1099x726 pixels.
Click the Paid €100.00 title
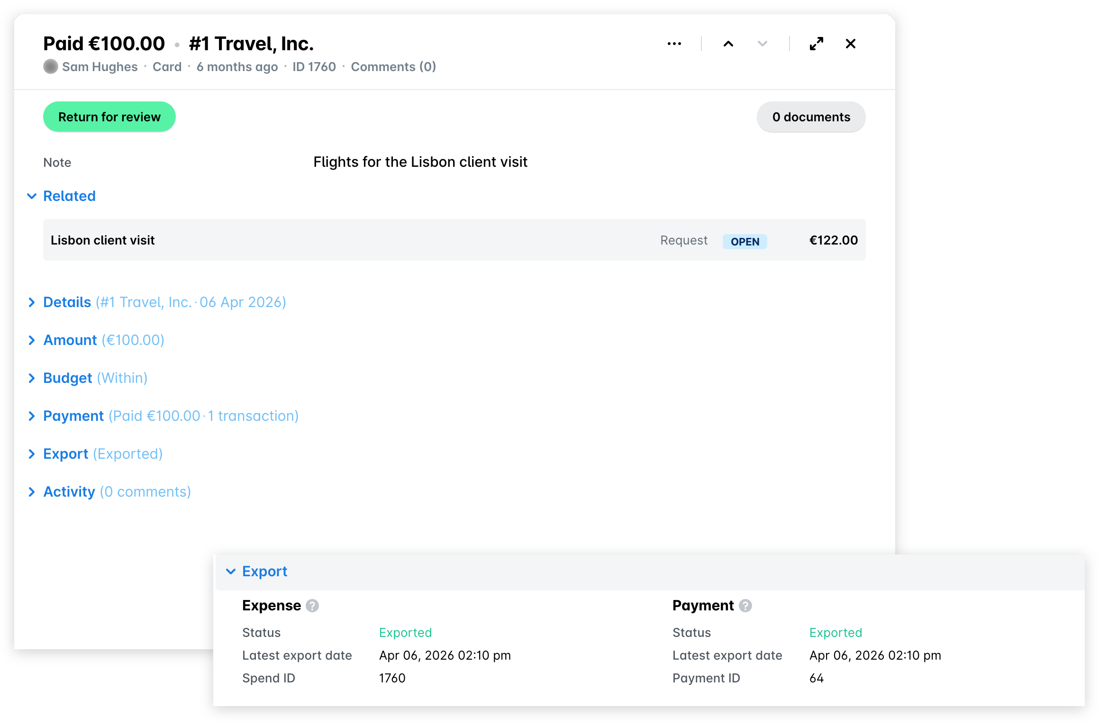[x=104, y=44]
